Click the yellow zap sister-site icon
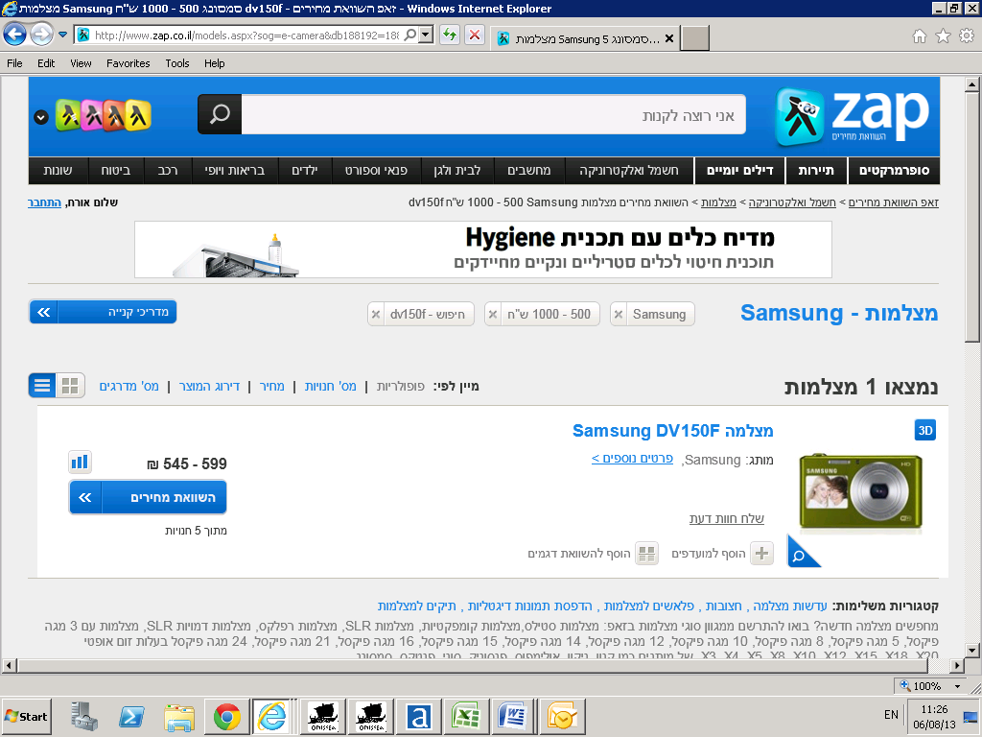 [x=138, y=115]
